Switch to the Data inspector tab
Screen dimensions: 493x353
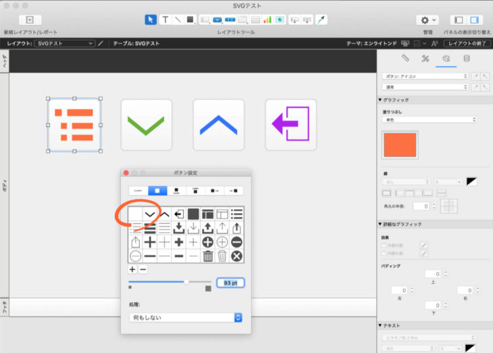tap(465, 59)
